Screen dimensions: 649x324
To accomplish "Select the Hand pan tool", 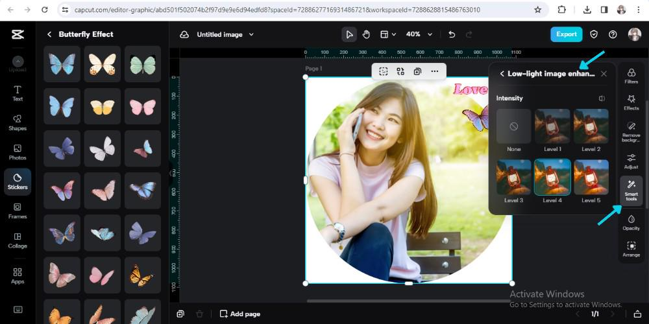I will (366, 34).
